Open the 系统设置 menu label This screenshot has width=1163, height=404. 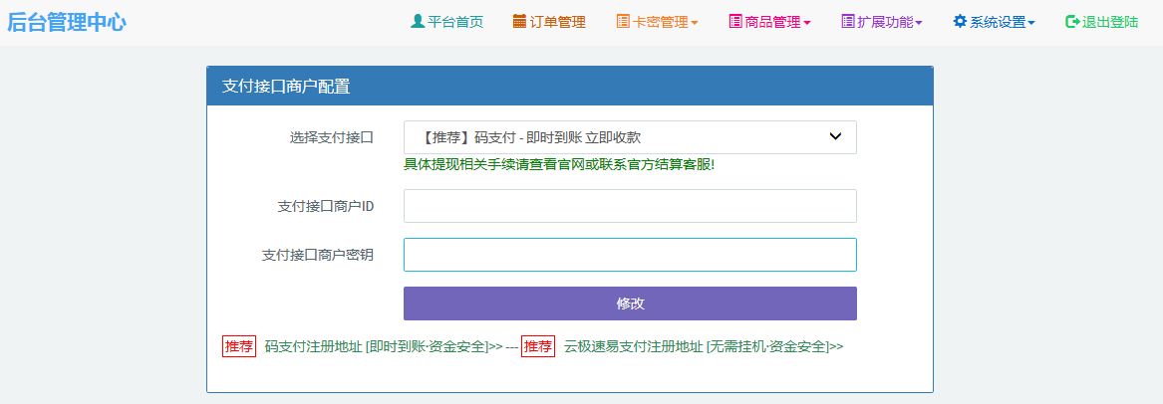(998, 22)
